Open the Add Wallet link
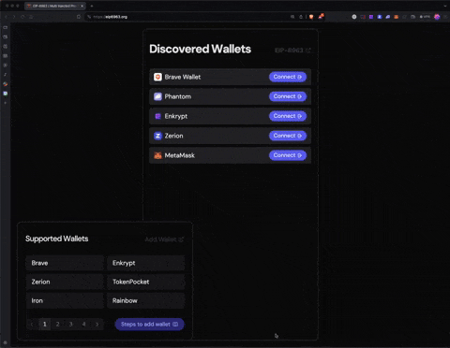 click(x=164, y=239)
